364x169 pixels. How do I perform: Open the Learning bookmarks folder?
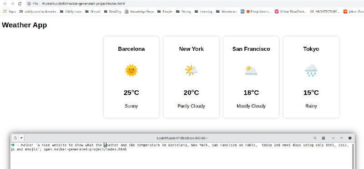click(203, 11)
